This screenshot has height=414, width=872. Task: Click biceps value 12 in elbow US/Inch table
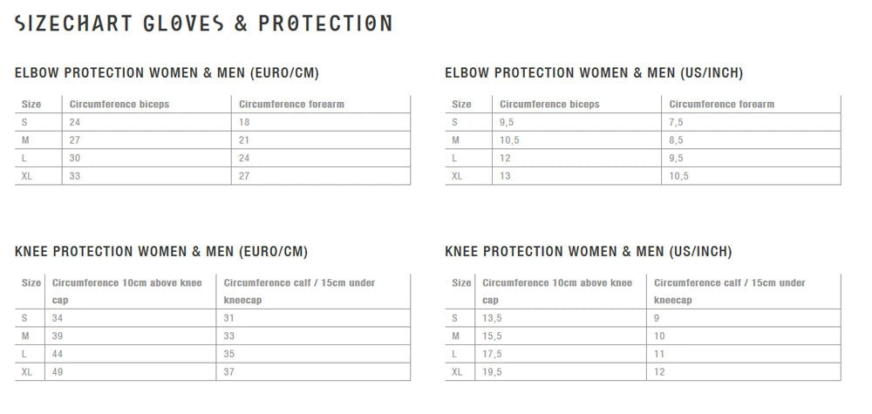505,159
